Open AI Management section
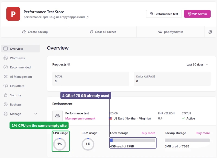This screenshot has height=158, width=217. 21,77
